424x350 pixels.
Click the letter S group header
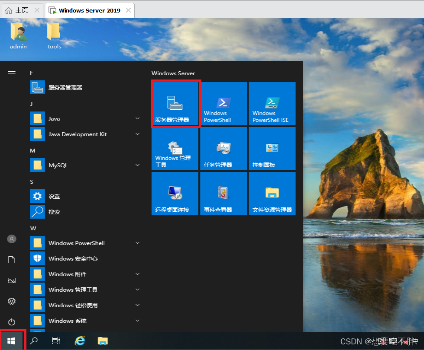[32, 181]
